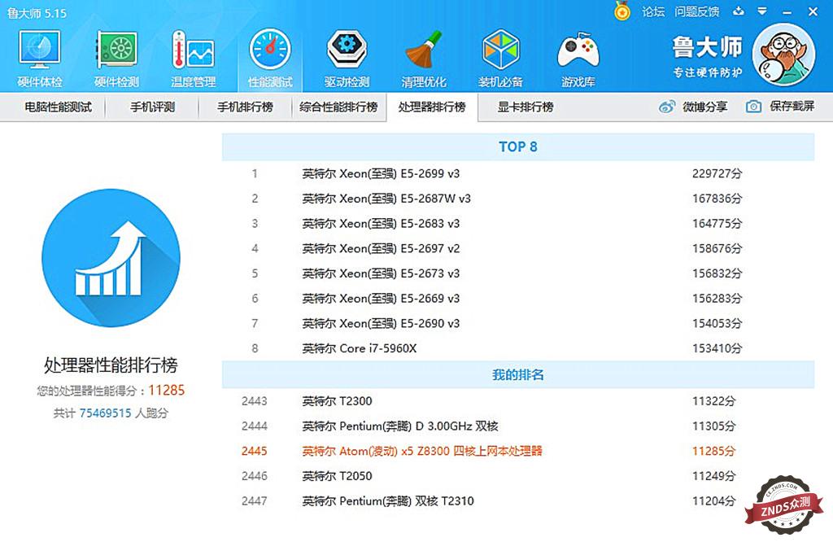The height and width of the screenshot is (555, 833).
Task: Click 保存截屏 to save a screenshot
Action: tap(781, 107)
